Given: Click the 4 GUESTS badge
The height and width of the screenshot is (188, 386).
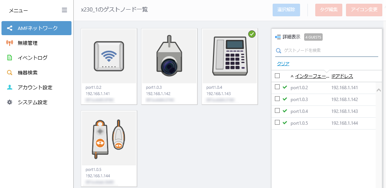Looking at the screenshot, I should tap(313, 37).
